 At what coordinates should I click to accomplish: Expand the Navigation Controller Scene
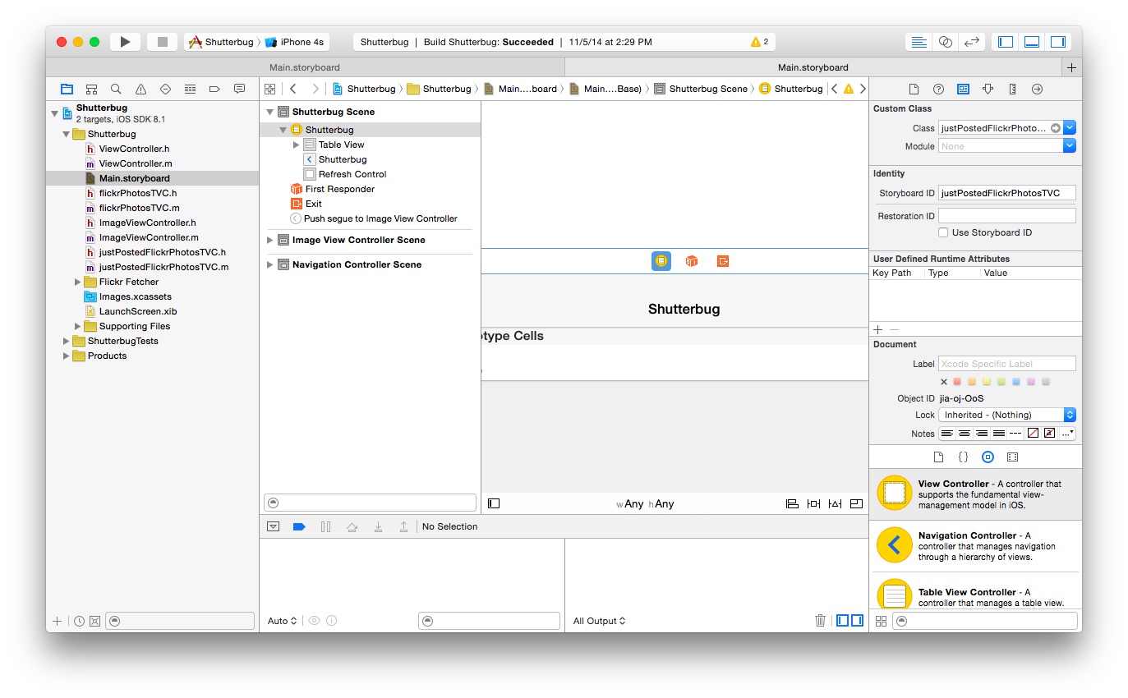(x=270, y=264)
